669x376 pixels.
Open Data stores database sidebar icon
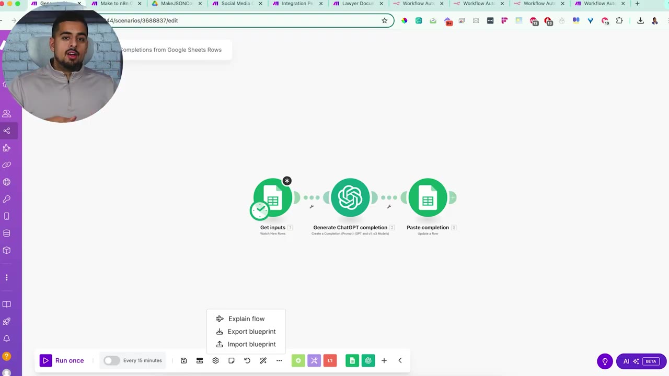7,233
